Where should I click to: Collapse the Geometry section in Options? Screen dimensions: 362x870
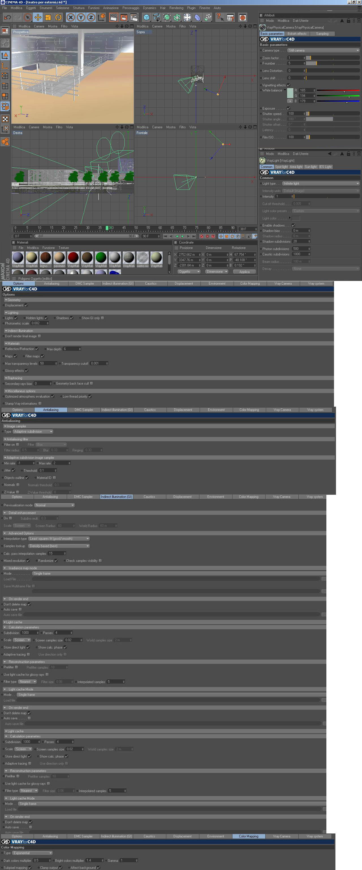6,300
